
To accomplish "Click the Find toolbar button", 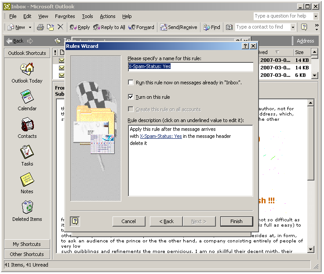I will click(211, 27).
